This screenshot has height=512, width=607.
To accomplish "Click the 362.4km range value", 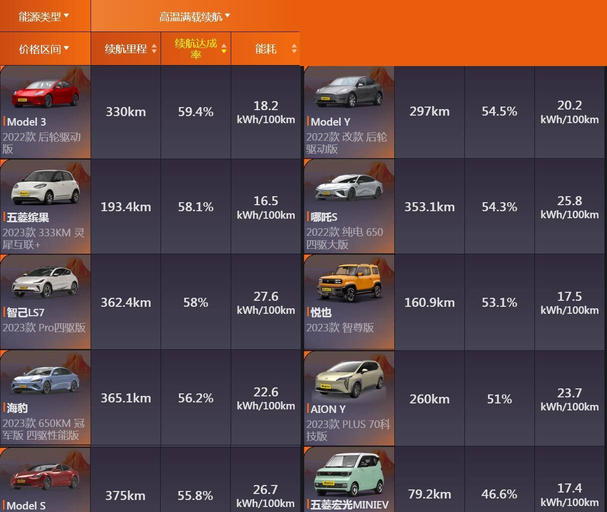I will click(x=126, y=302).
